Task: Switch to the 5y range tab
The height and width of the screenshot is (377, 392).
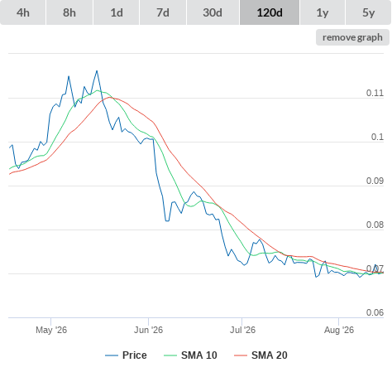Action: [x=368, y=12]
